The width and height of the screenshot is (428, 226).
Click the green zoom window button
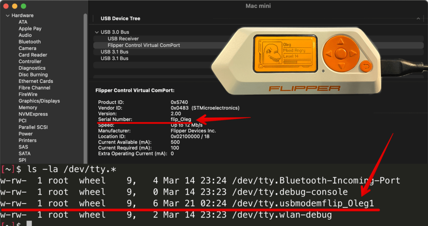coord(23,6)
